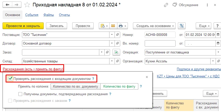The image size is (221, 112).
Task: Click the Записать button
Action: [x=56, y=26]
